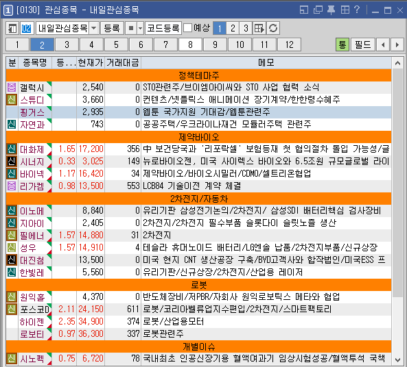Sort by 현재가 column header
Screen dimensions: 407x367
[x=91, y=63]
